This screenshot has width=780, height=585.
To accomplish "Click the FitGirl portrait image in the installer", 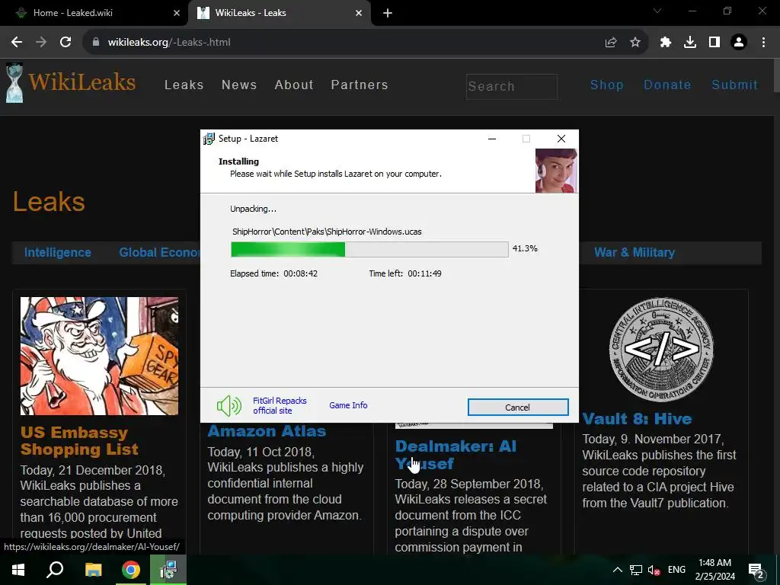I will (556, 171).
